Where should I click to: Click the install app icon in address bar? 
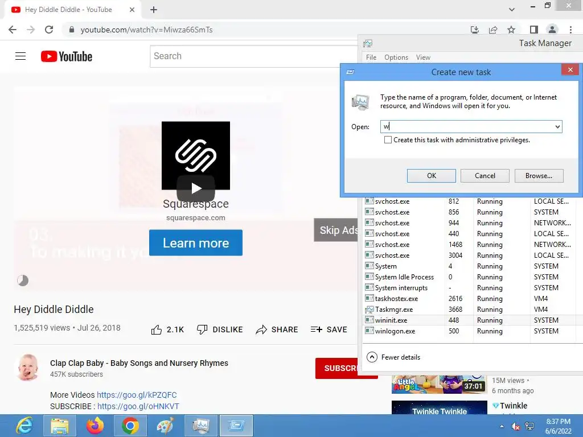(x=474, y=30)
